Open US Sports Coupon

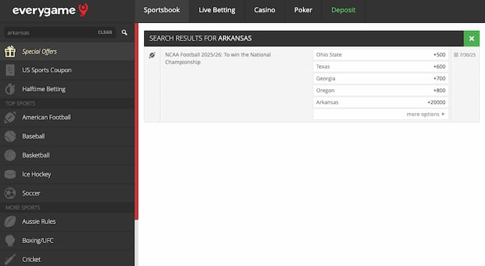pos(67,71)
